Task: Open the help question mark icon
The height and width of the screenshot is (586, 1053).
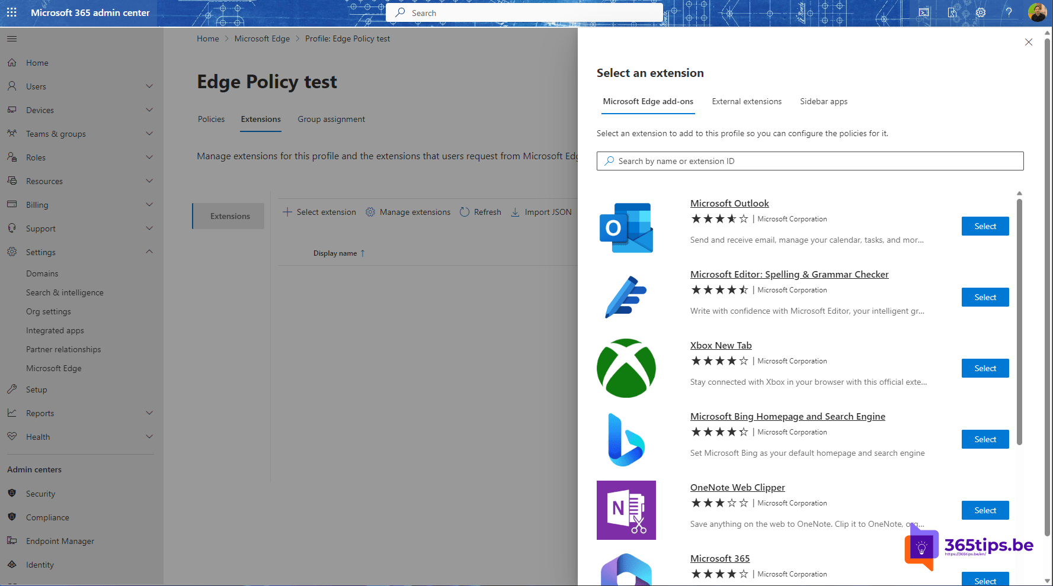Action: 1009,12
